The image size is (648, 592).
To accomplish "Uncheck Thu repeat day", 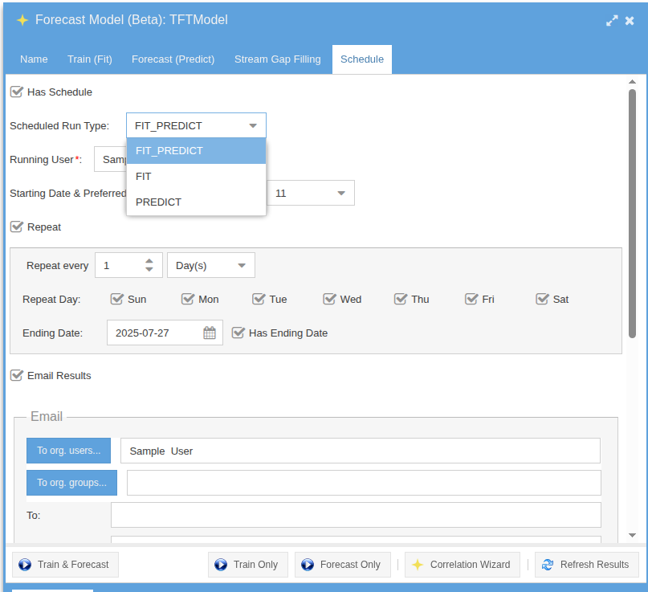I will coord(401,299).
